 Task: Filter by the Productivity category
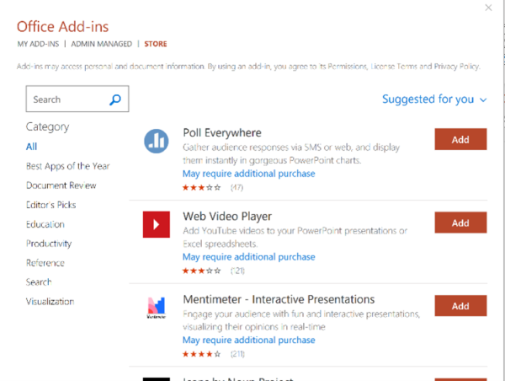pyautogui.click(x=49, y=244)
